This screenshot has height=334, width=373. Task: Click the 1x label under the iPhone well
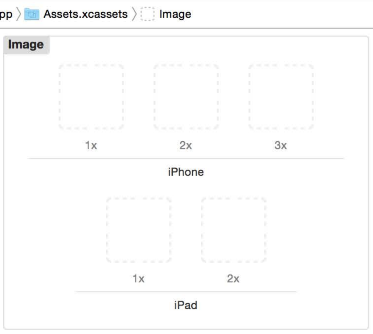click(91, 145)
